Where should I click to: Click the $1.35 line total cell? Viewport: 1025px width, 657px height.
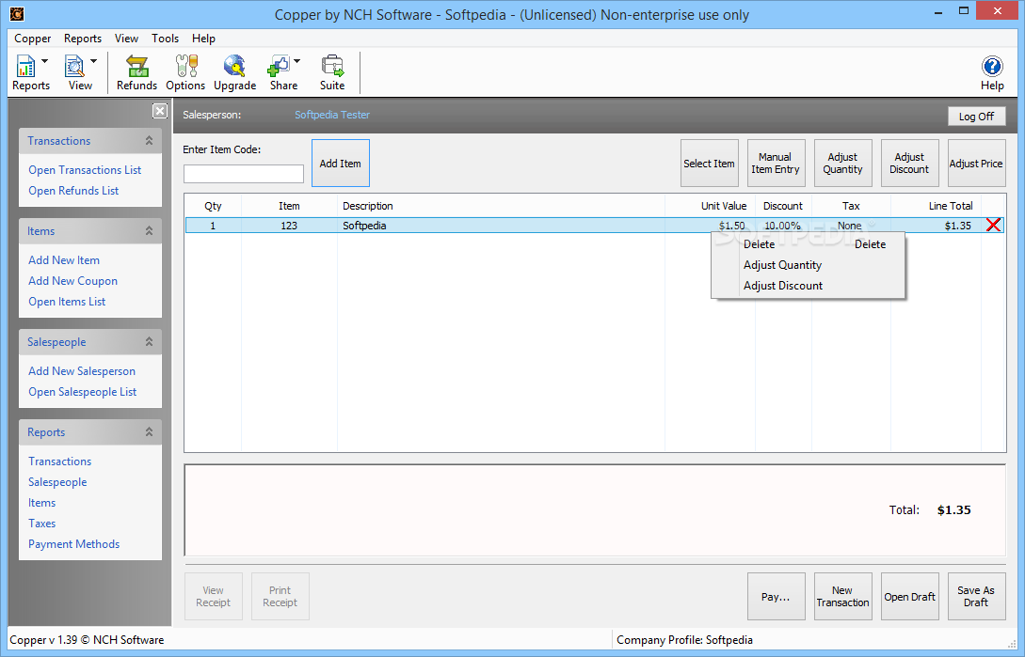[x=957, y=226]
